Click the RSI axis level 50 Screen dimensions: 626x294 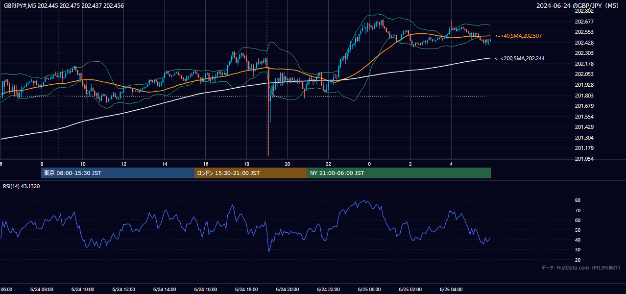tap(578, 230)
